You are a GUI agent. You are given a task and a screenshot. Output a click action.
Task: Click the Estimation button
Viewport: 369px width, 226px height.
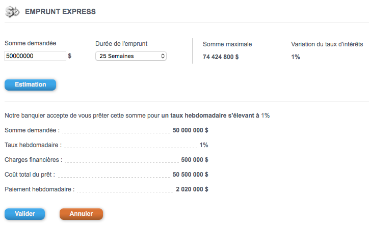[x=31, y=84]
